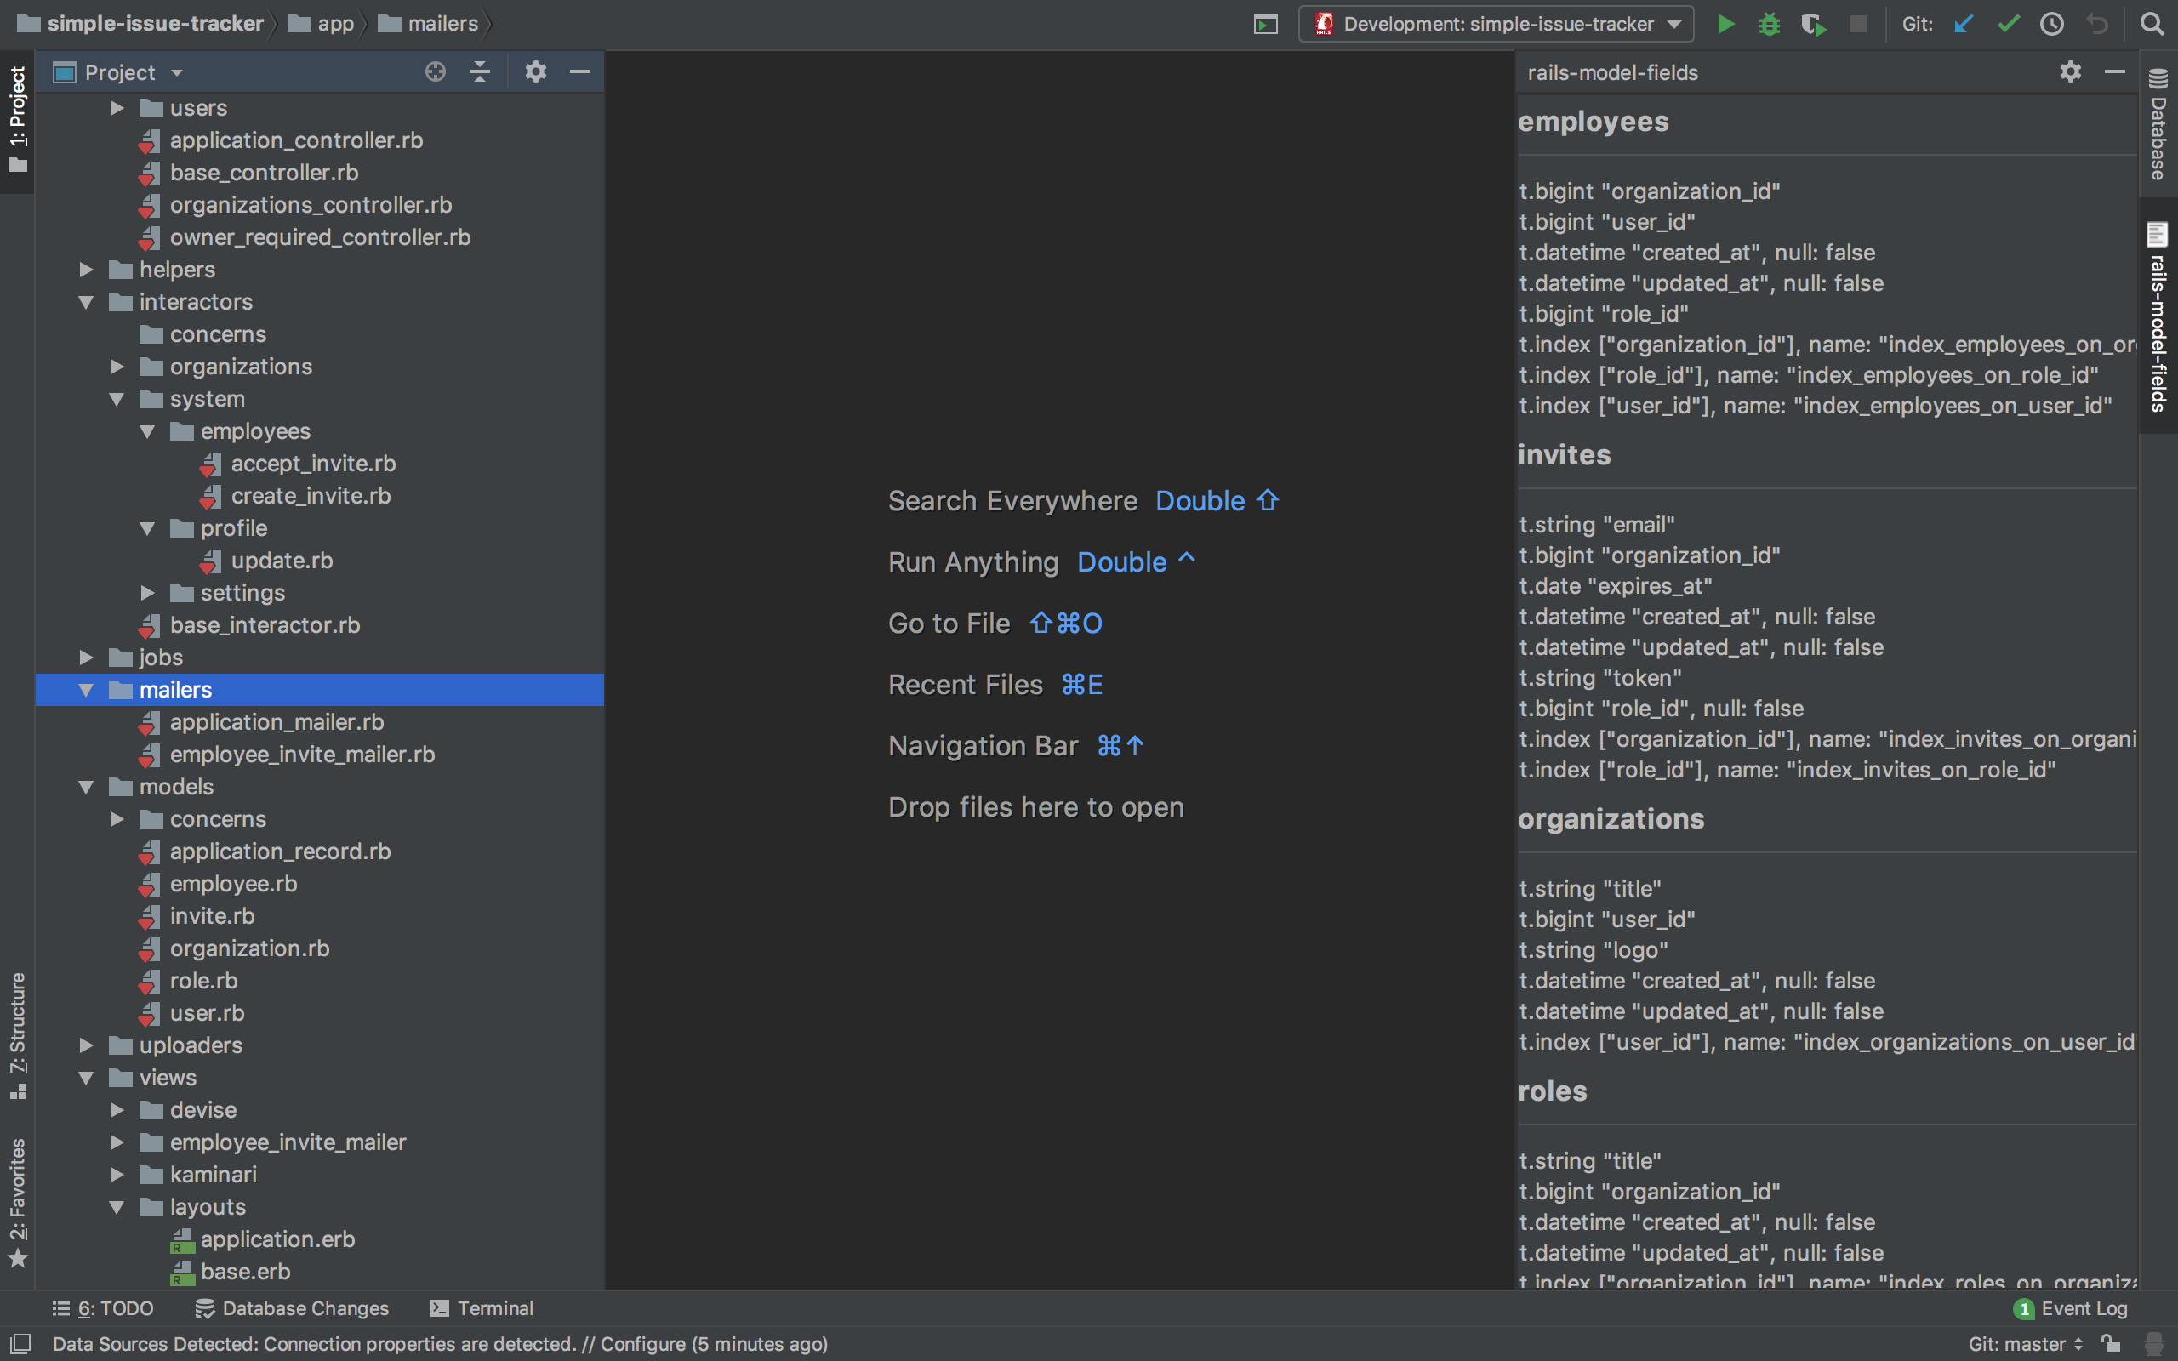Click the Event Log button
Image resolution: width=2178 pixels, height=1361 pixels.
(x=2072, y=1308)
